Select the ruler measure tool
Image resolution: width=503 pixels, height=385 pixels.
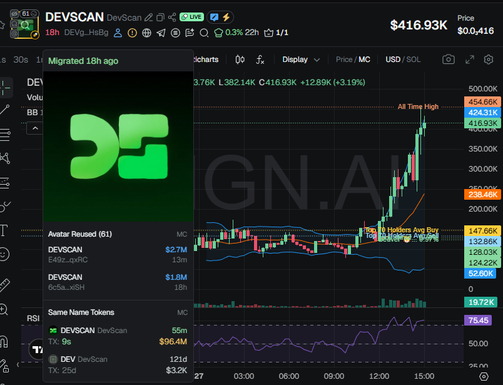click(x=4, y=285)
